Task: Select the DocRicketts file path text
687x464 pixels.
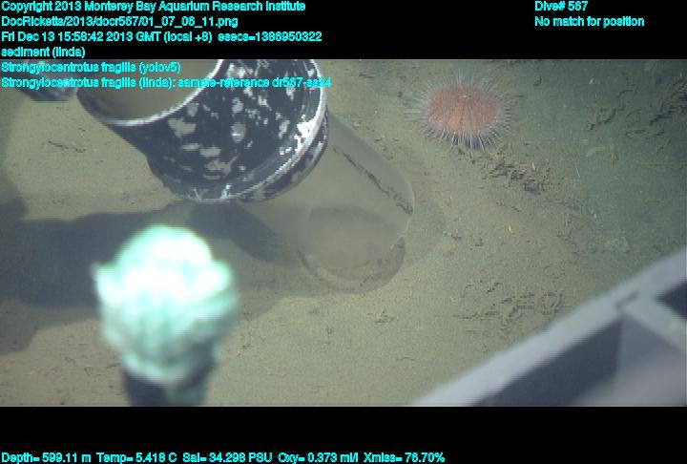Action: [119, 22]
